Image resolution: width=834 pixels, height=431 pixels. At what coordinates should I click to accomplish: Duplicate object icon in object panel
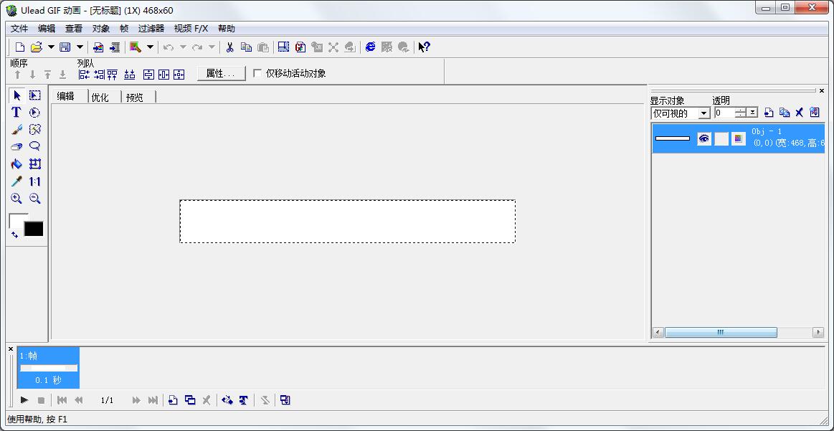tap(784, 113)
